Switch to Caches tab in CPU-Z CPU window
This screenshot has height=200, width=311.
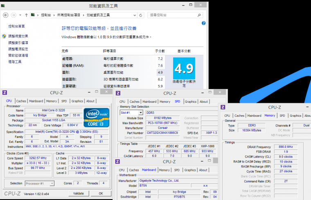tap(21, 101)
